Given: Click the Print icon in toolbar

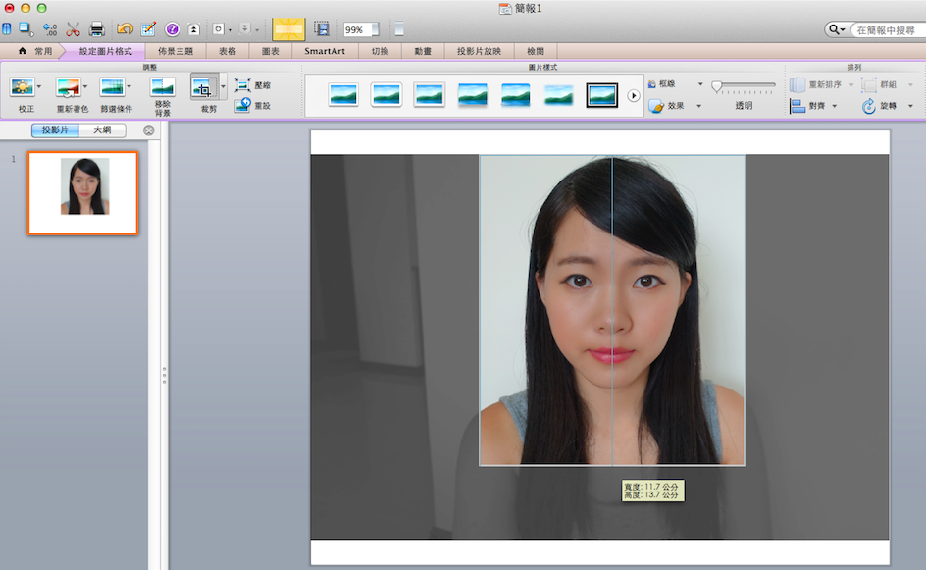Looking at the screenshot, I should pos(97,29).
